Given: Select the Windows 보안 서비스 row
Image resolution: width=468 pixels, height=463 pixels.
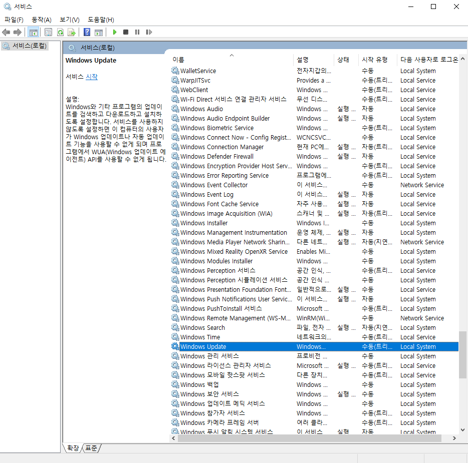Looking at the screenshot, I should [x=315, y=394].
